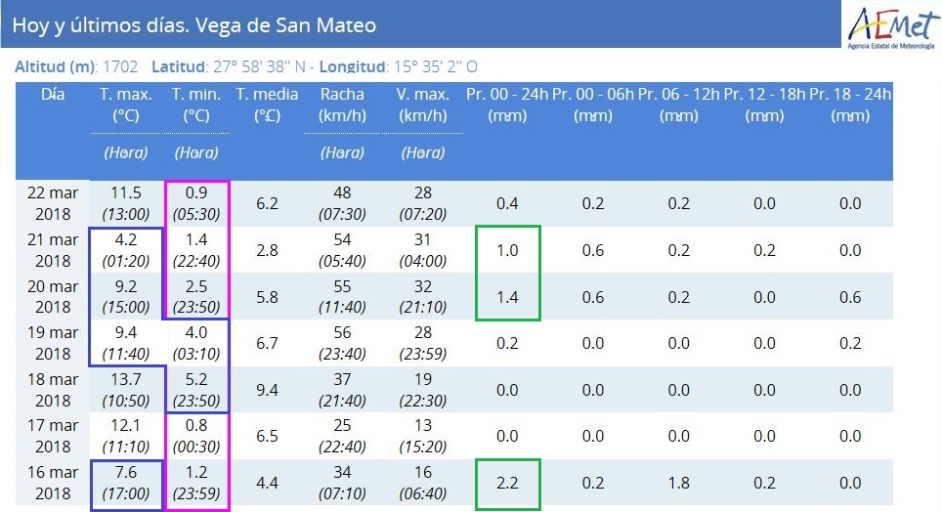
Task: Select the T. min. (°C) column header
Action: coord(196,106)
